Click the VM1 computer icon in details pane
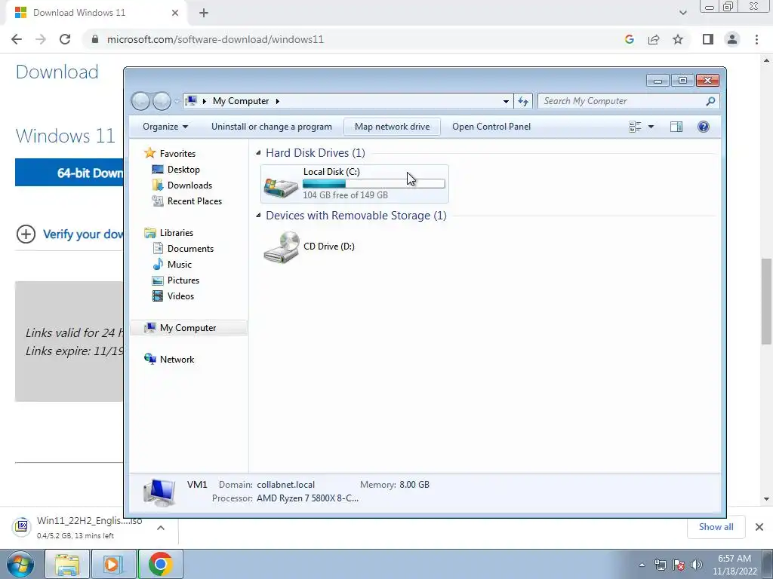 (x=159, y=493)
